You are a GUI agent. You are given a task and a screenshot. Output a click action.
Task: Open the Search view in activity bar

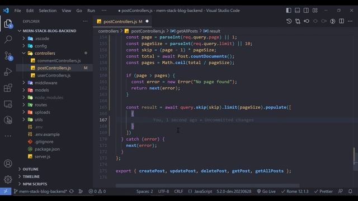[8, 40]
